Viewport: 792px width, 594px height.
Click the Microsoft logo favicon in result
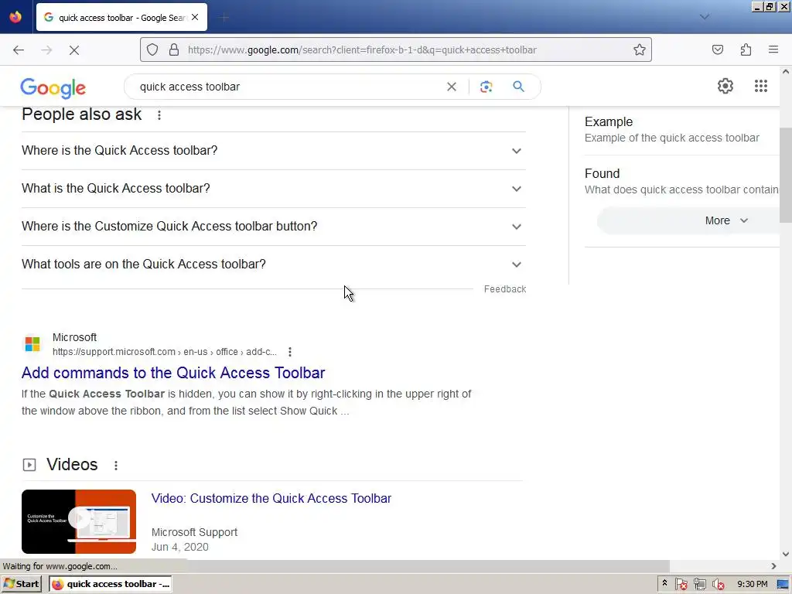(32, 344)
